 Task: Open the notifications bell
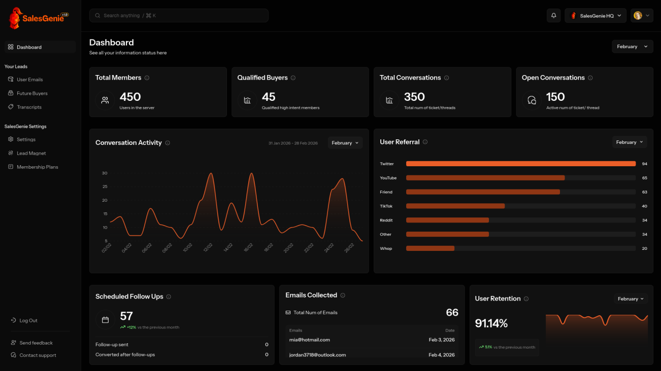pyautogui.click(x=553, y=15)
